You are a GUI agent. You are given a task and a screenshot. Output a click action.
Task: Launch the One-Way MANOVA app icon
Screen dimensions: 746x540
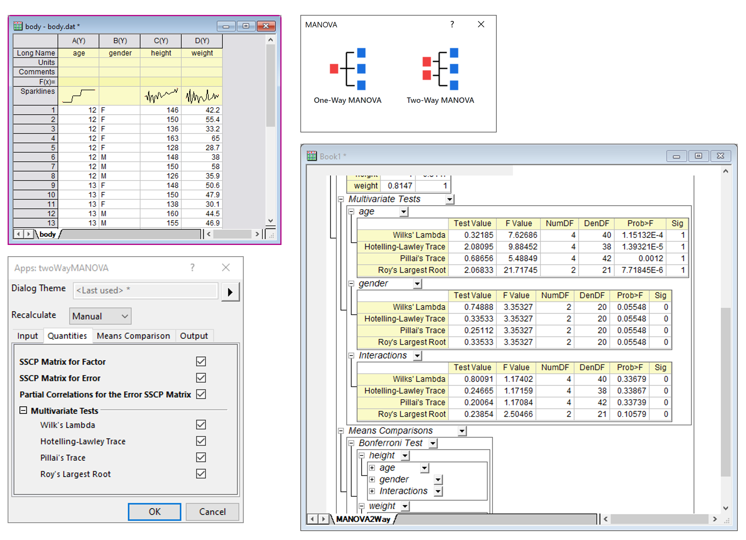pos(347,69)
